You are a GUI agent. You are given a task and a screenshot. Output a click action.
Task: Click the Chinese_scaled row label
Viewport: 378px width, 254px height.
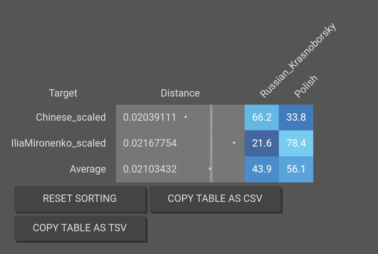pos(71,117)
